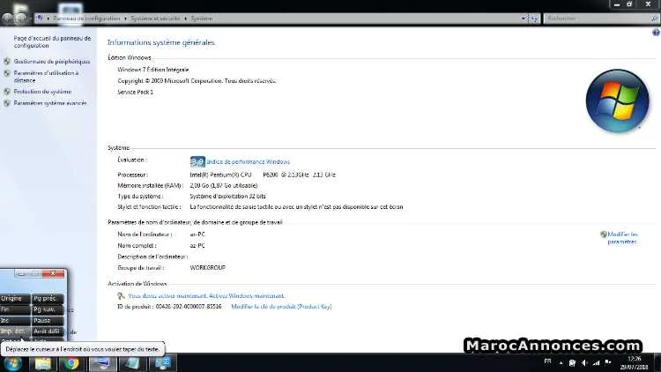Screen dimensions: 661x372
Task: Select Système d'exploitation 32 bits text
Action: (x=227, y=196)
